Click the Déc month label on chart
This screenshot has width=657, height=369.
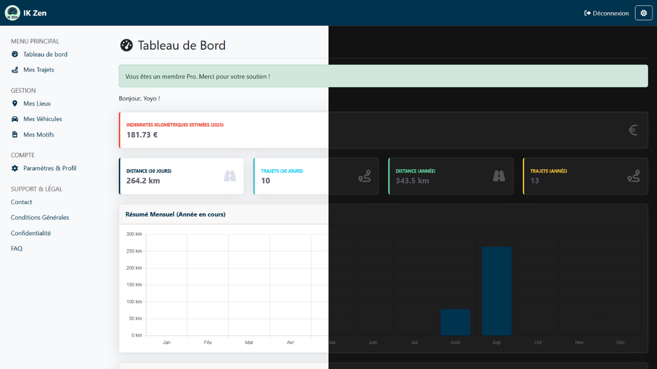click(x=620, y=343)
